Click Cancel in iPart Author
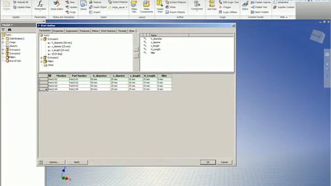The height and width of the screenshot is (186, 331). (224, 162)
